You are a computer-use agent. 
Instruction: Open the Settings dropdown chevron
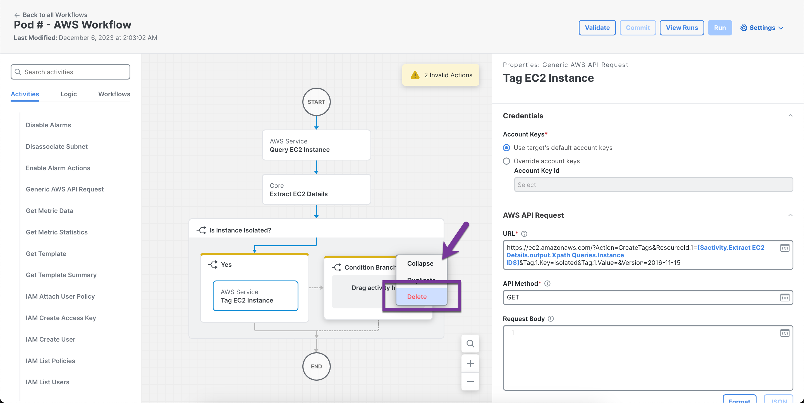point(781,28)
